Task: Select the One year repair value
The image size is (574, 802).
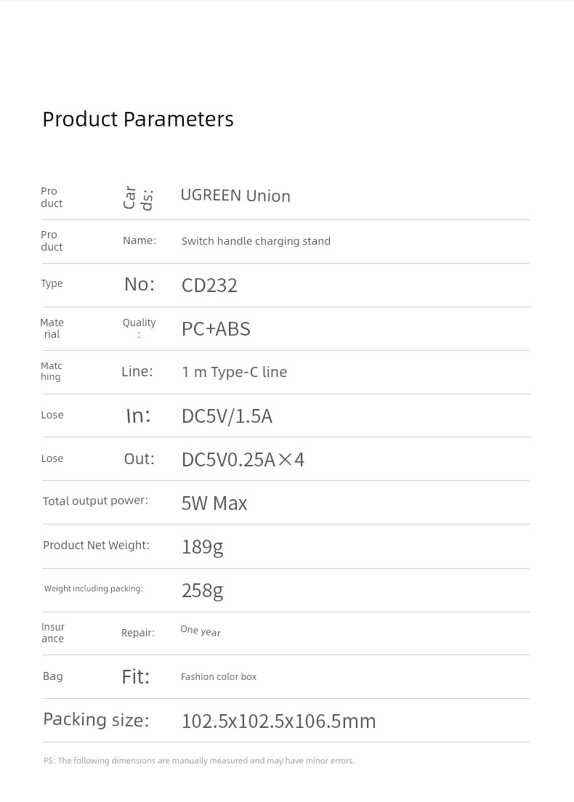Action: click(x=201, y=631)
